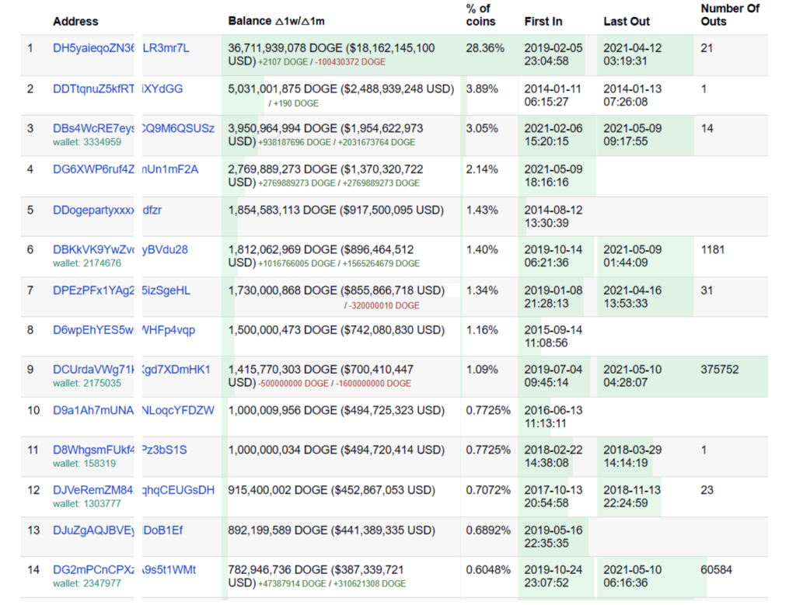Click Last Out date 2021-04-16 13:53:33

click(x=633, y=297)
